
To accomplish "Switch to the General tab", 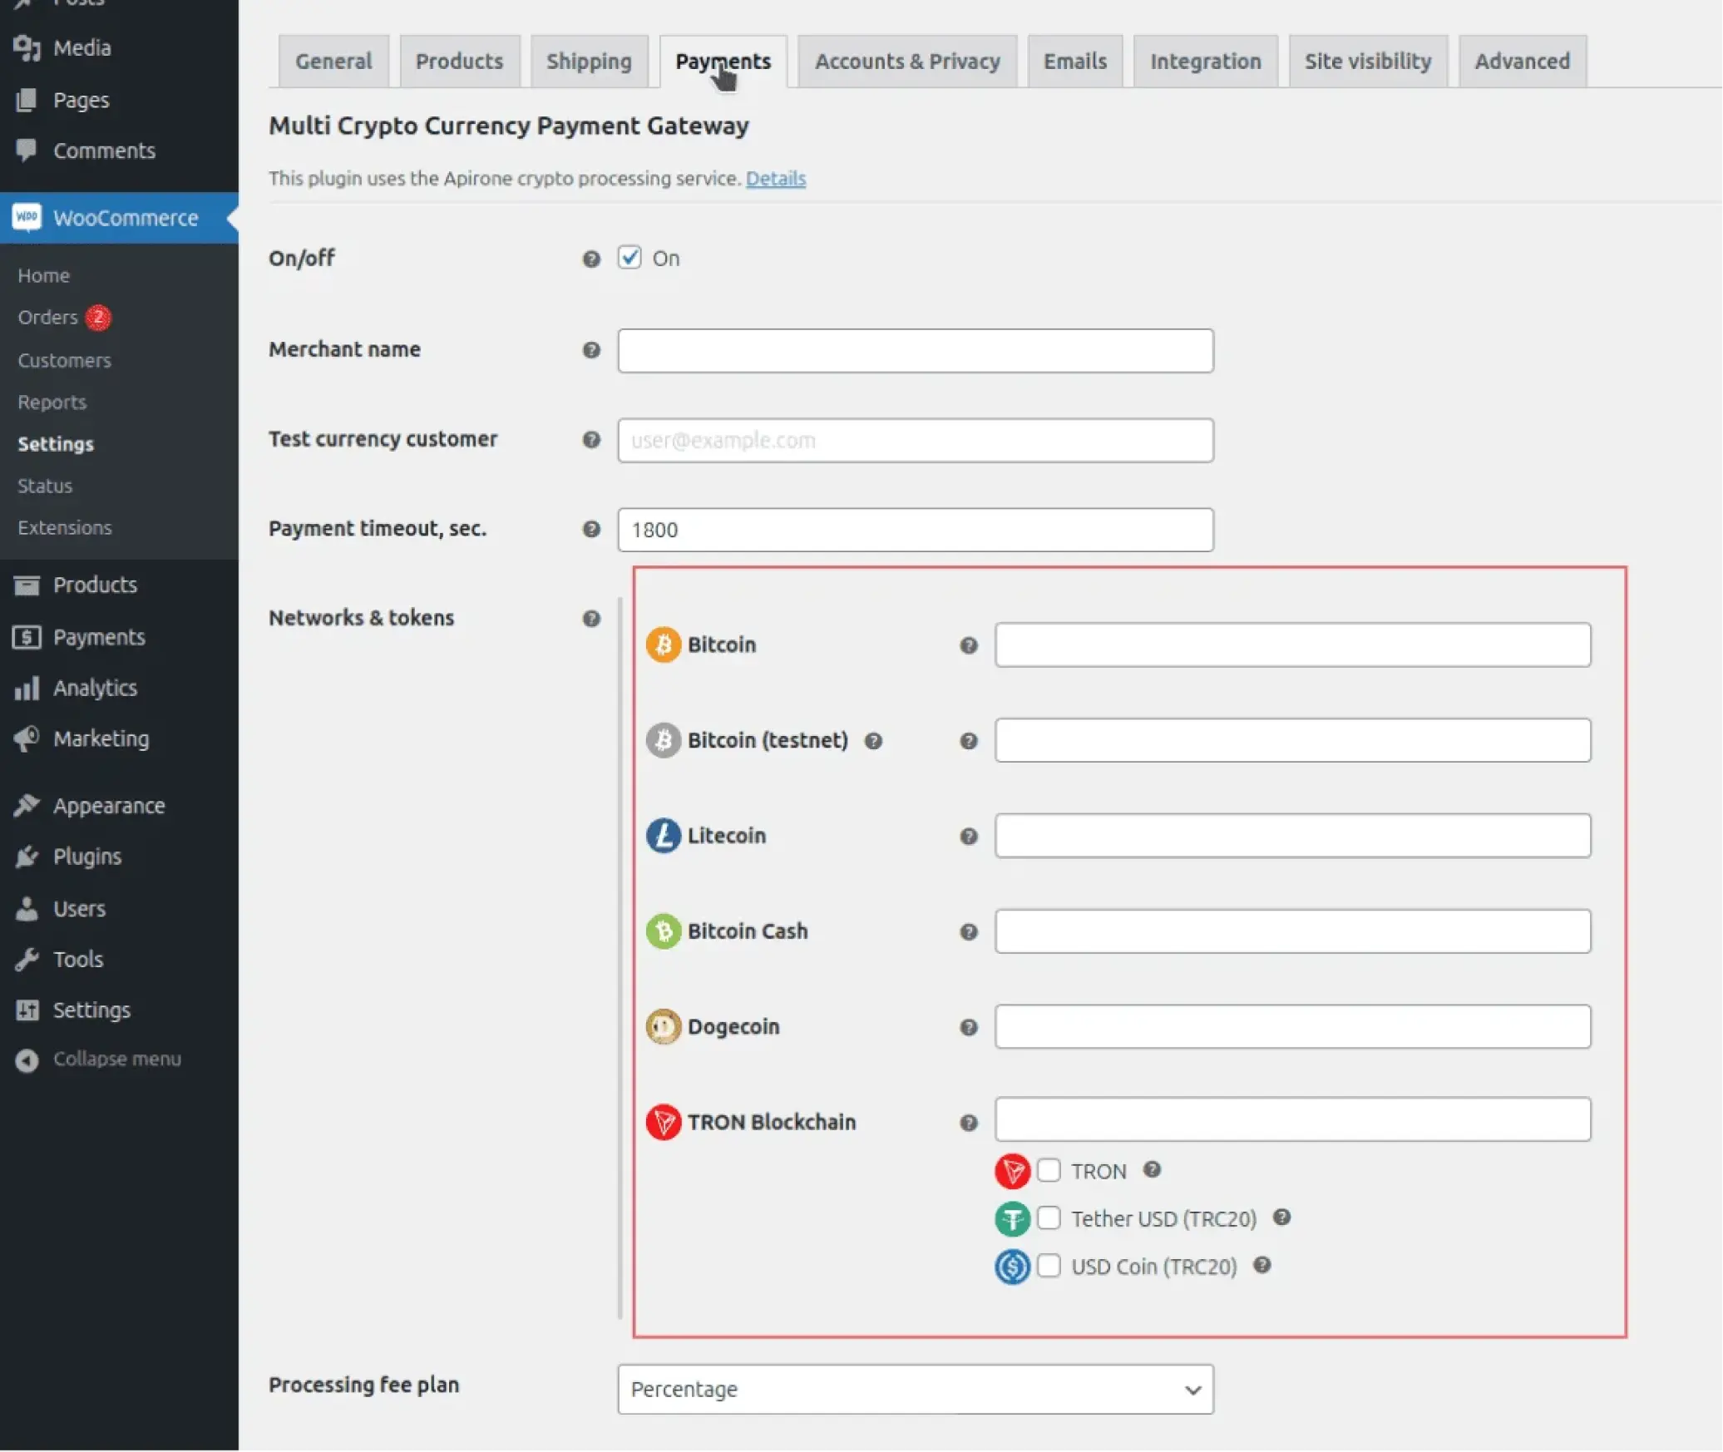I will 333,62.
